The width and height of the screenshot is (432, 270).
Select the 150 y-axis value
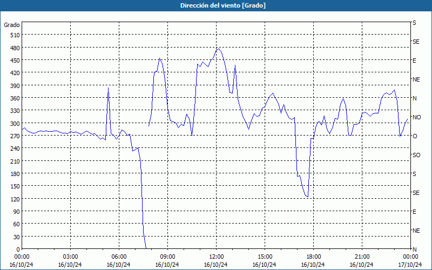coord(15,186)
